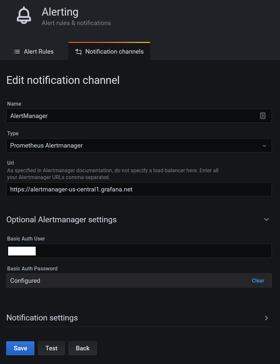
Task: Click the Optional Alertmanager settings heading
Action: point(61,220)
